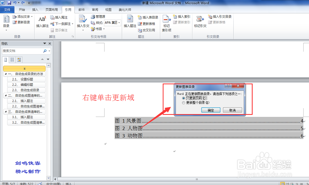Click the navigation search magnifier icon
This screenshot has height=185, width=309.
pos(45,51)
